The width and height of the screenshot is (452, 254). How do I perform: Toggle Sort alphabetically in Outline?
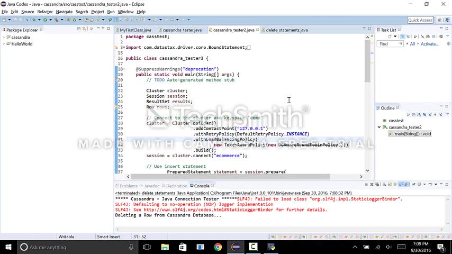click(x=419, y=114)
